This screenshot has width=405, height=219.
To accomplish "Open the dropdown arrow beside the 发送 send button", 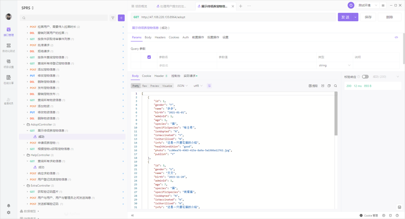I will tap(355, 17).
